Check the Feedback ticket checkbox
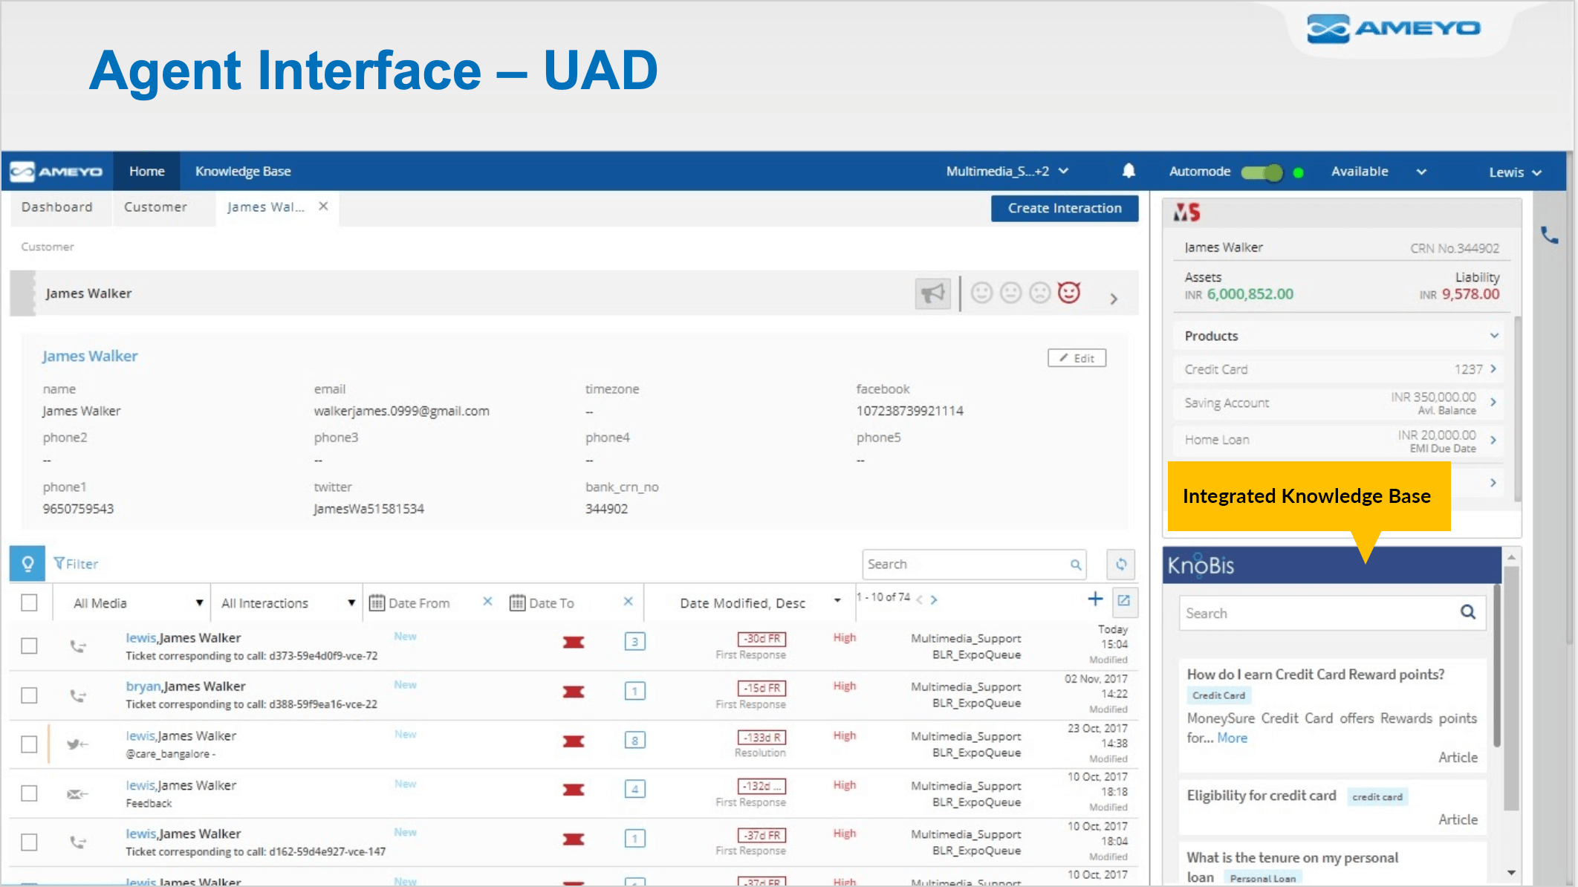This screenshot has height=887, width=1578. pos(29,793)
